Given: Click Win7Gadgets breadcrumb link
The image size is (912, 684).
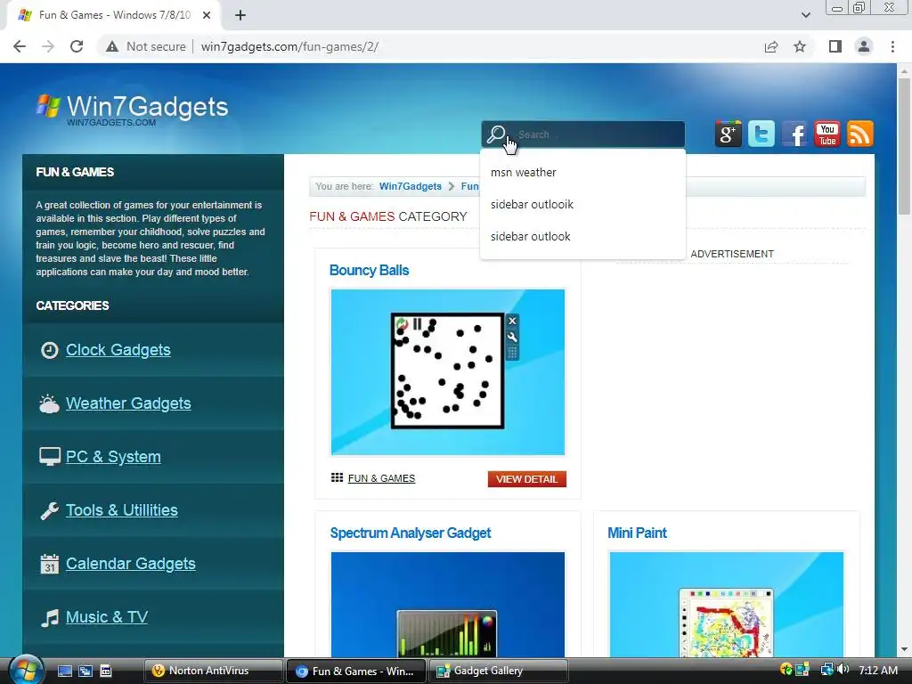Looking at the screenshot, I should (x=410, y=186).
